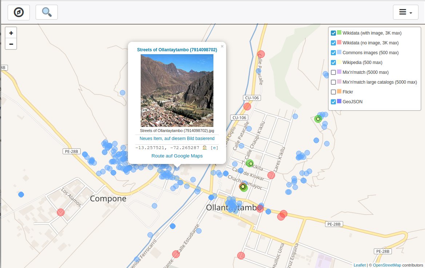The image size is (425, 268).
Task: Disable the GeoJSON layer checkbox
Action: click(x=333, y=102)
